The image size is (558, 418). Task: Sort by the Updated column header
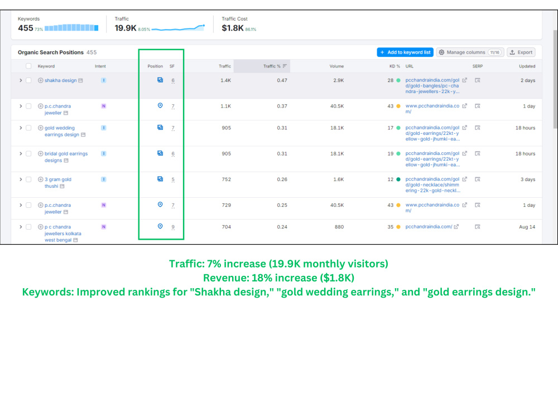coord(527,66)
